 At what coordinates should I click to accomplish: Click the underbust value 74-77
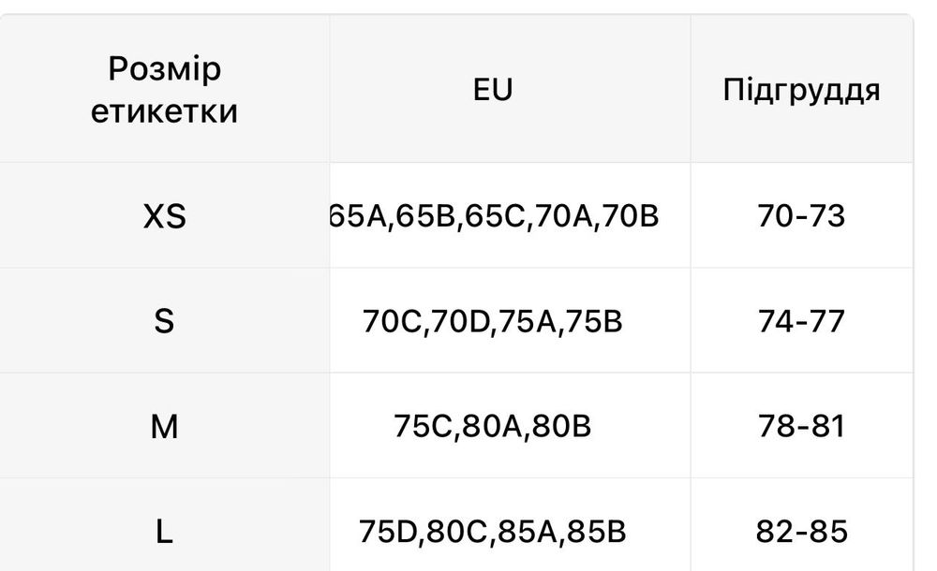[x=800, y=322]
